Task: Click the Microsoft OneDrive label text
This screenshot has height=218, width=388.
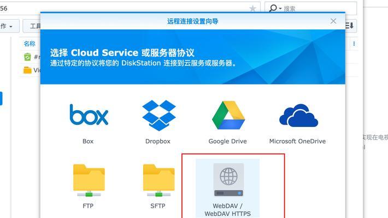Action: pyautogui.click(x=297, y=141)
